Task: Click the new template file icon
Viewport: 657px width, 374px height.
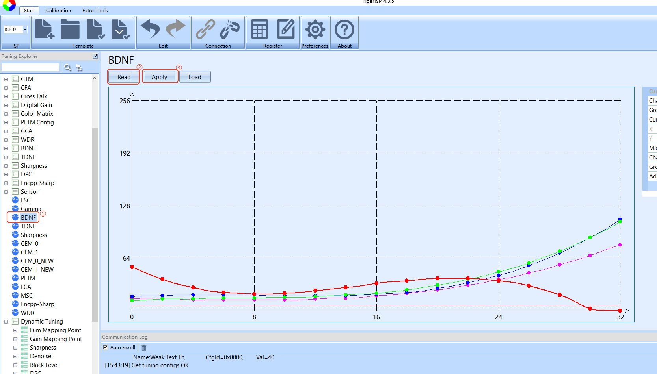Action: pos(44,30)
